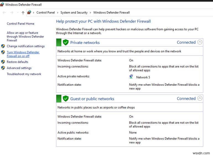
Task: Select the Network 5 text
Action: [x=143, y=77]
